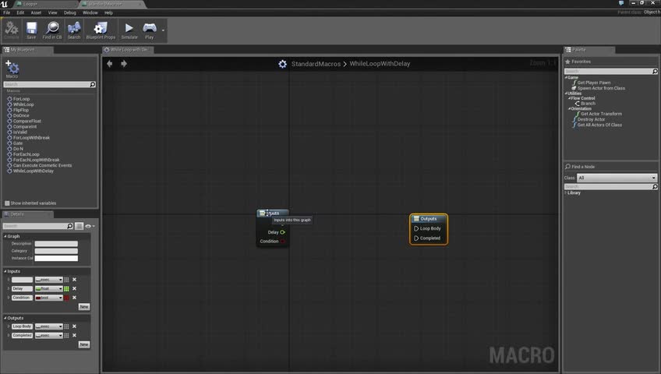This screenshot has height=374, width=661.
Task: Switch to the Loops tab
Action: pyautogui.click(x=44, y=4)
